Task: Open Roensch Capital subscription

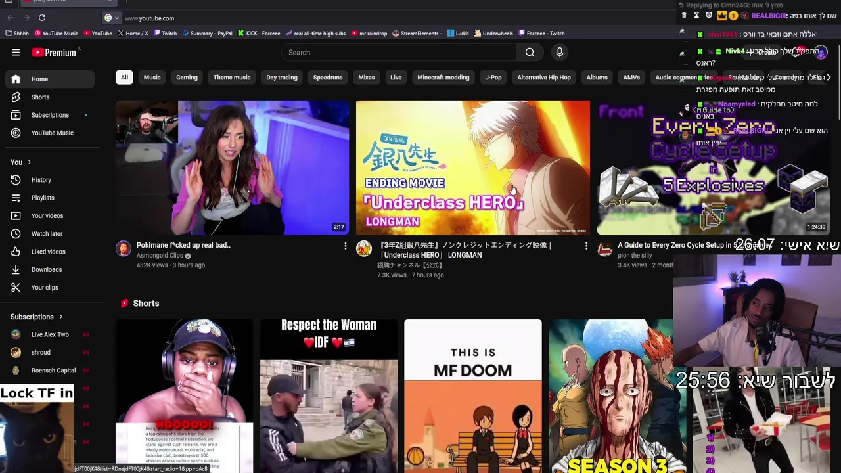Action: pos(50,371)
